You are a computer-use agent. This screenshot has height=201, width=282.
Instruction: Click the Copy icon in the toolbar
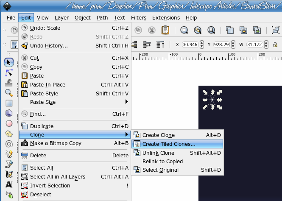tap(138, 30)
